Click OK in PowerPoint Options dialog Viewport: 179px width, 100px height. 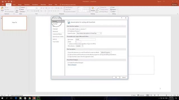(116, 77)
